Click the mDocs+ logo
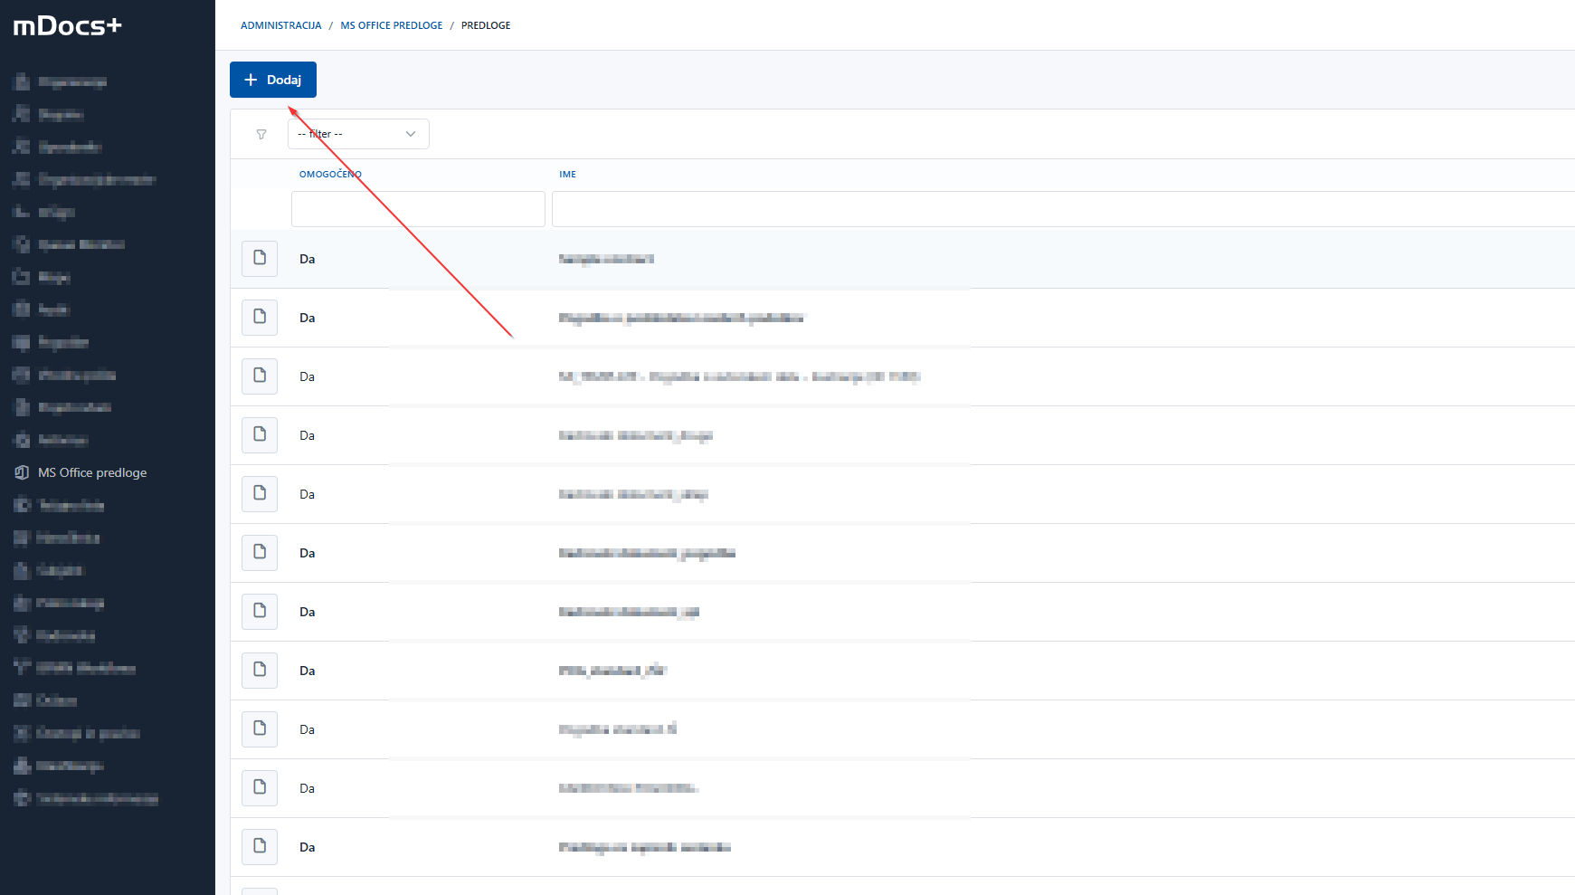The height and width of the screenshot is (895, 1575). point(67,26)
